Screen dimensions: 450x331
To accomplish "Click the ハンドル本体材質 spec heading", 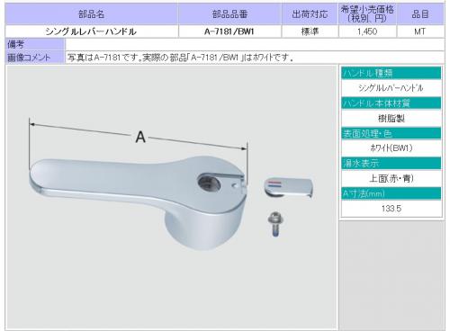I will [x=391, y=103].
